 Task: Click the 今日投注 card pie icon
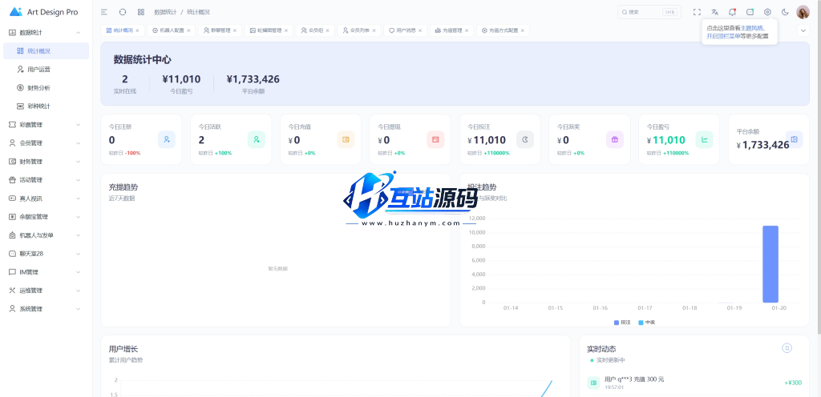[x=525, y=139]
